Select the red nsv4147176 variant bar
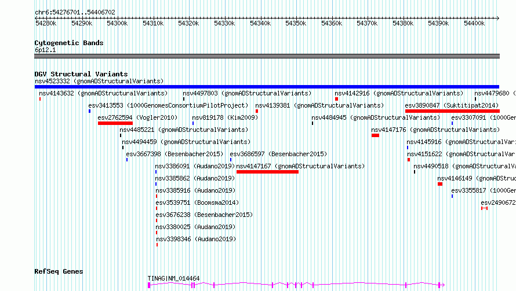516x291 pixels. (375, 135)
